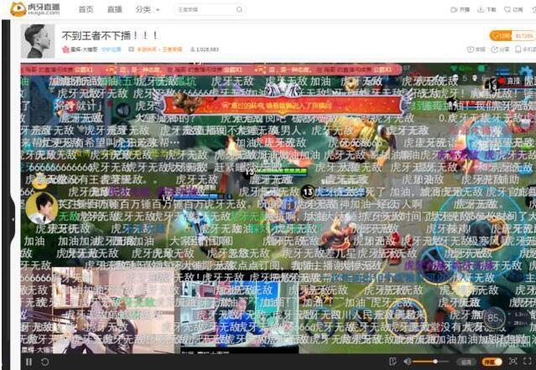Viewport: 536px width, 370px height.
Task: Pause the live stream video
Action: tap(29, 362)
